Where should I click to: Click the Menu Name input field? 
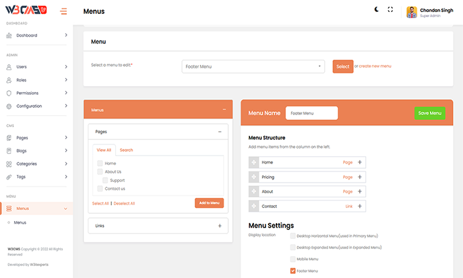[x=312, y=113]
